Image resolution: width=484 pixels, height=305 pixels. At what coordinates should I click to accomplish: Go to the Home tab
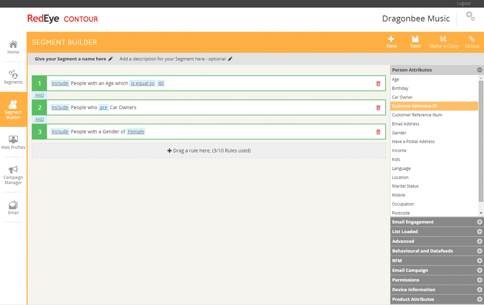pos(13,47)
